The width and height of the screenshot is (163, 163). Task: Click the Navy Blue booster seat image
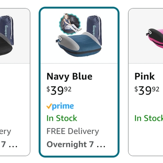click(79, 35)
